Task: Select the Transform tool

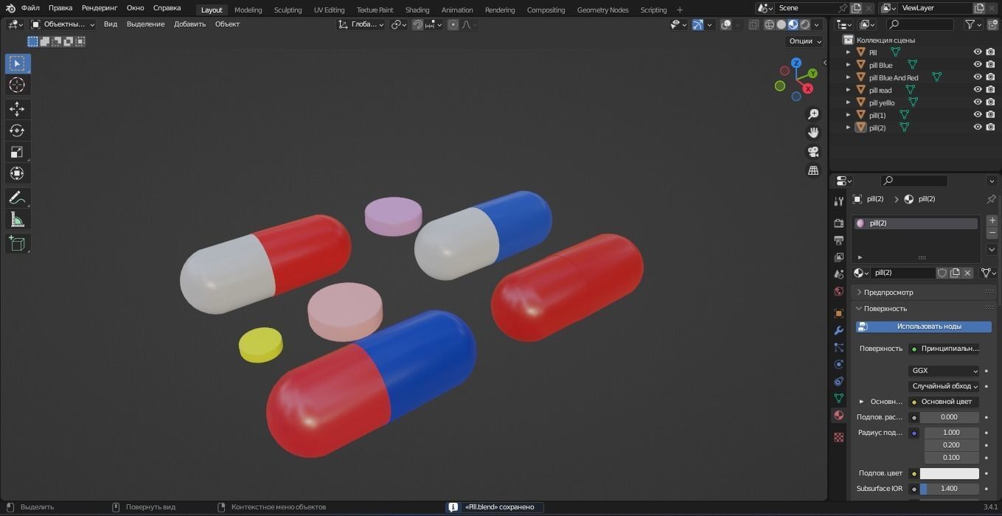Action: (17, 173)
